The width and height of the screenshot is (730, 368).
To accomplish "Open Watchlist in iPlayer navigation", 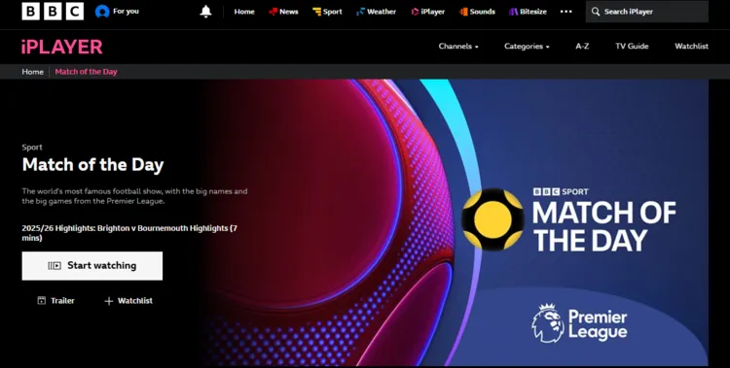I will click(x=691, y=46).
